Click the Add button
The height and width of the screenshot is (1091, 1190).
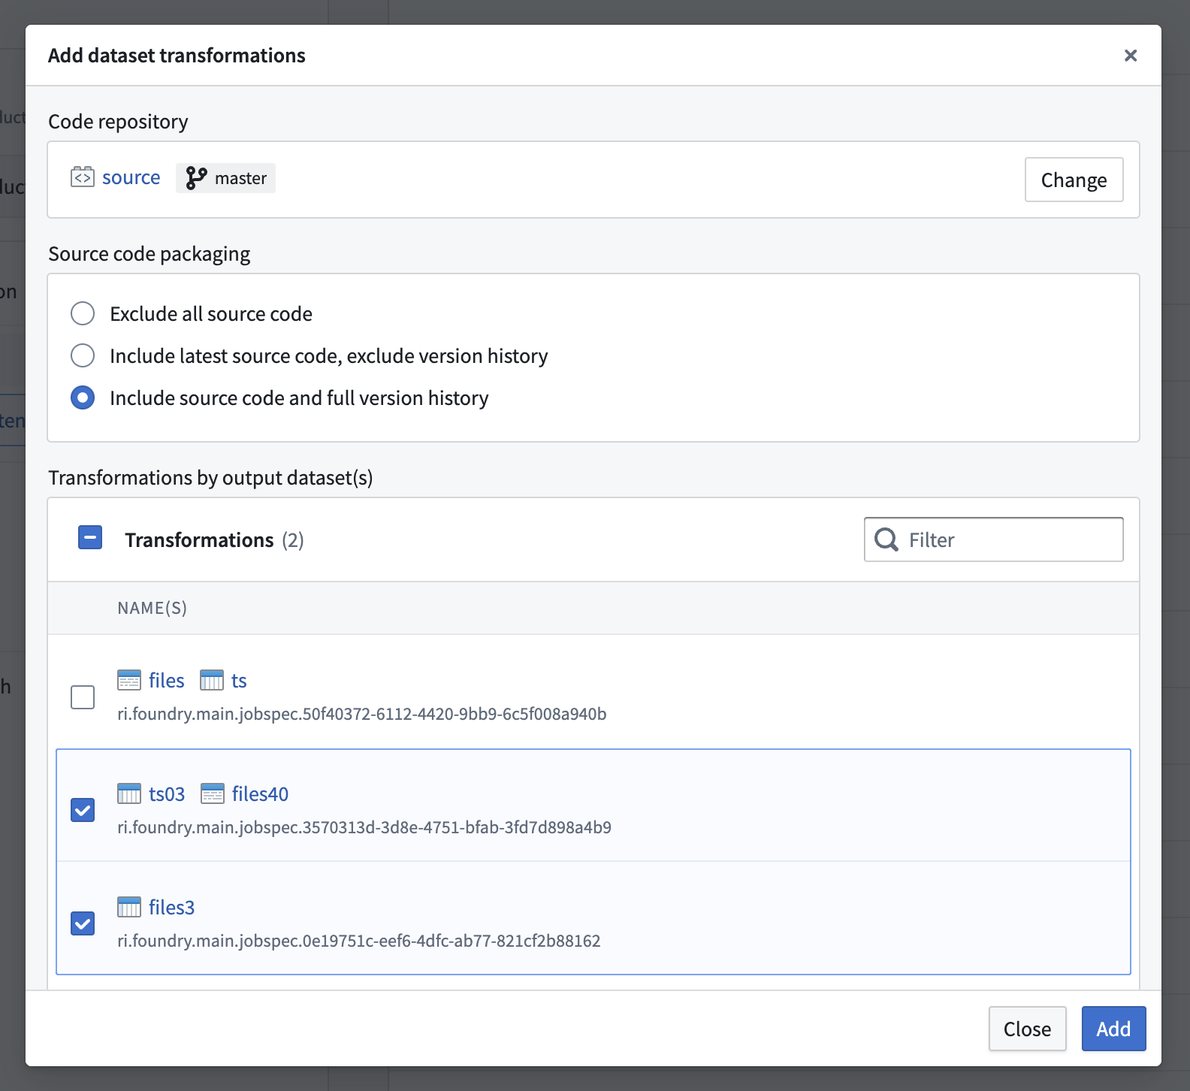[x=1113, y=1029]
